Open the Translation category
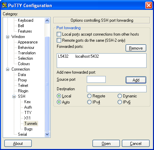Viewport: 154px width, 150px height. pyautogui.click(x=27, y=53)
